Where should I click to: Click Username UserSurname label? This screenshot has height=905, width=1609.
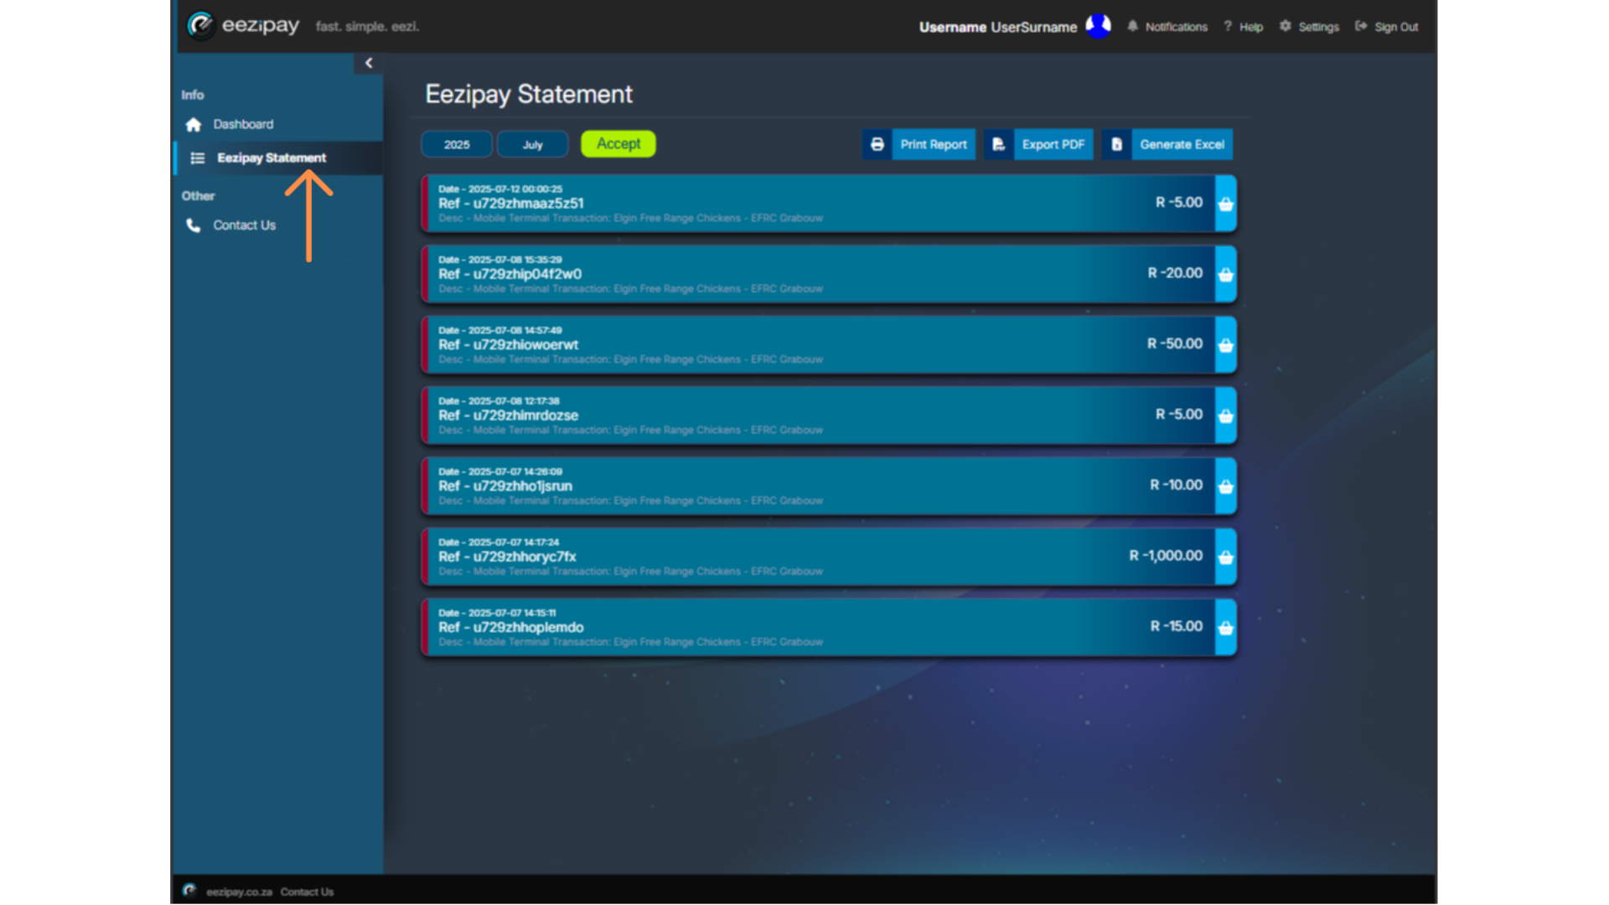[x=997, y=27]
